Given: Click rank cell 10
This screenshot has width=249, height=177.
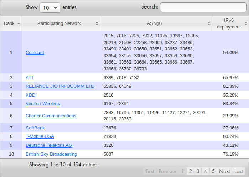Looking at the screenshot, I should (x=11, y=154).
